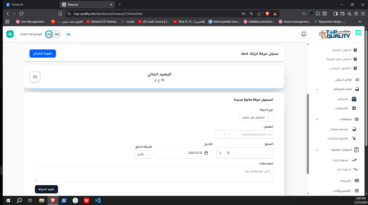
Task: Open the notifications bell icon
Action: pyautogui.click(x=304, y=34)
